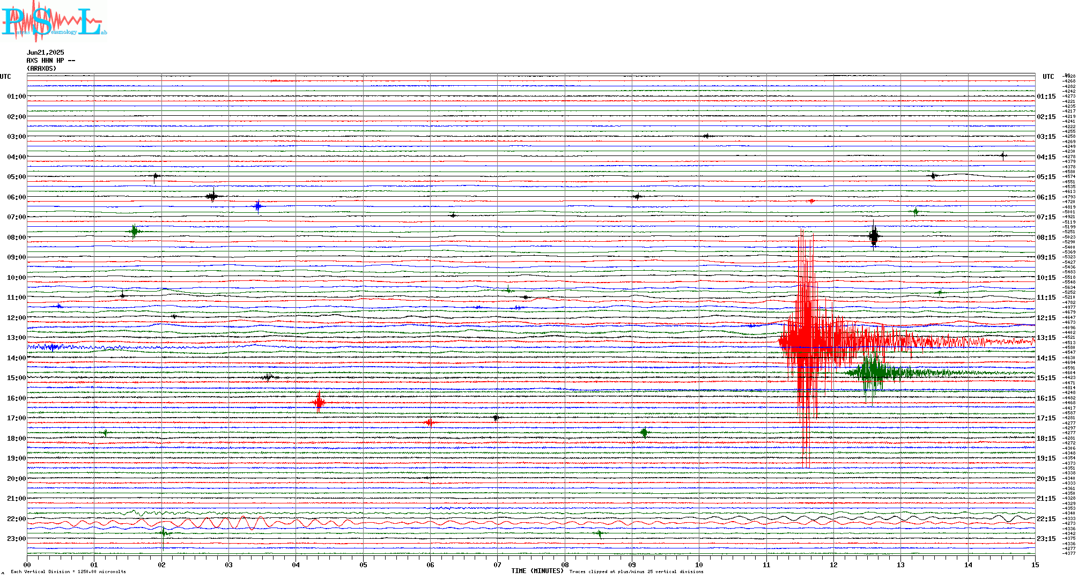
Task: Select the station name (ARAXOS)
Action: (42, 69)
